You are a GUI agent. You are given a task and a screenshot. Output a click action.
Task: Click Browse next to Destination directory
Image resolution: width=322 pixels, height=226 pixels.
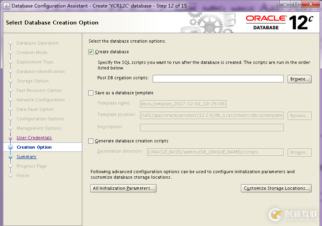[299, 152]
